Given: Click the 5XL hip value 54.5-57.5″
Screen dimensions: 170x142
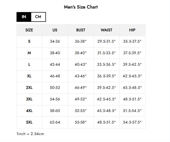Looking at the screenshot, I should 132,122.
